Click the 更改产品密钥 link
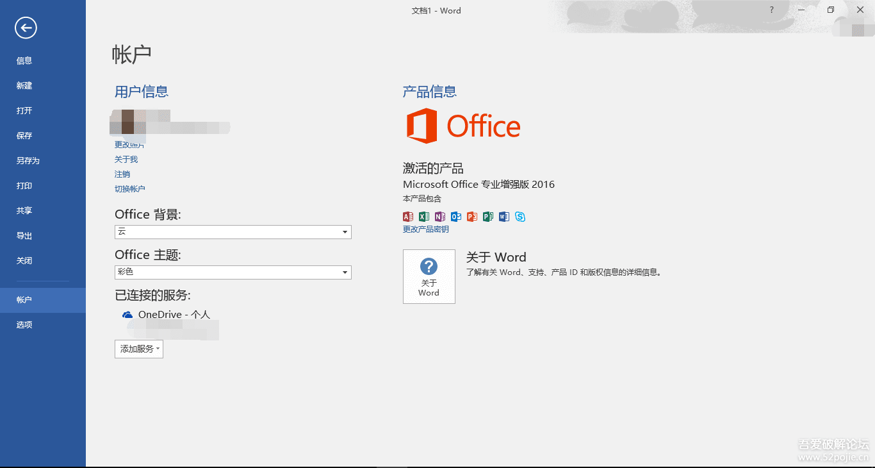Image resolution: width=875 pixels, height=468 pixels. [426, 230]
